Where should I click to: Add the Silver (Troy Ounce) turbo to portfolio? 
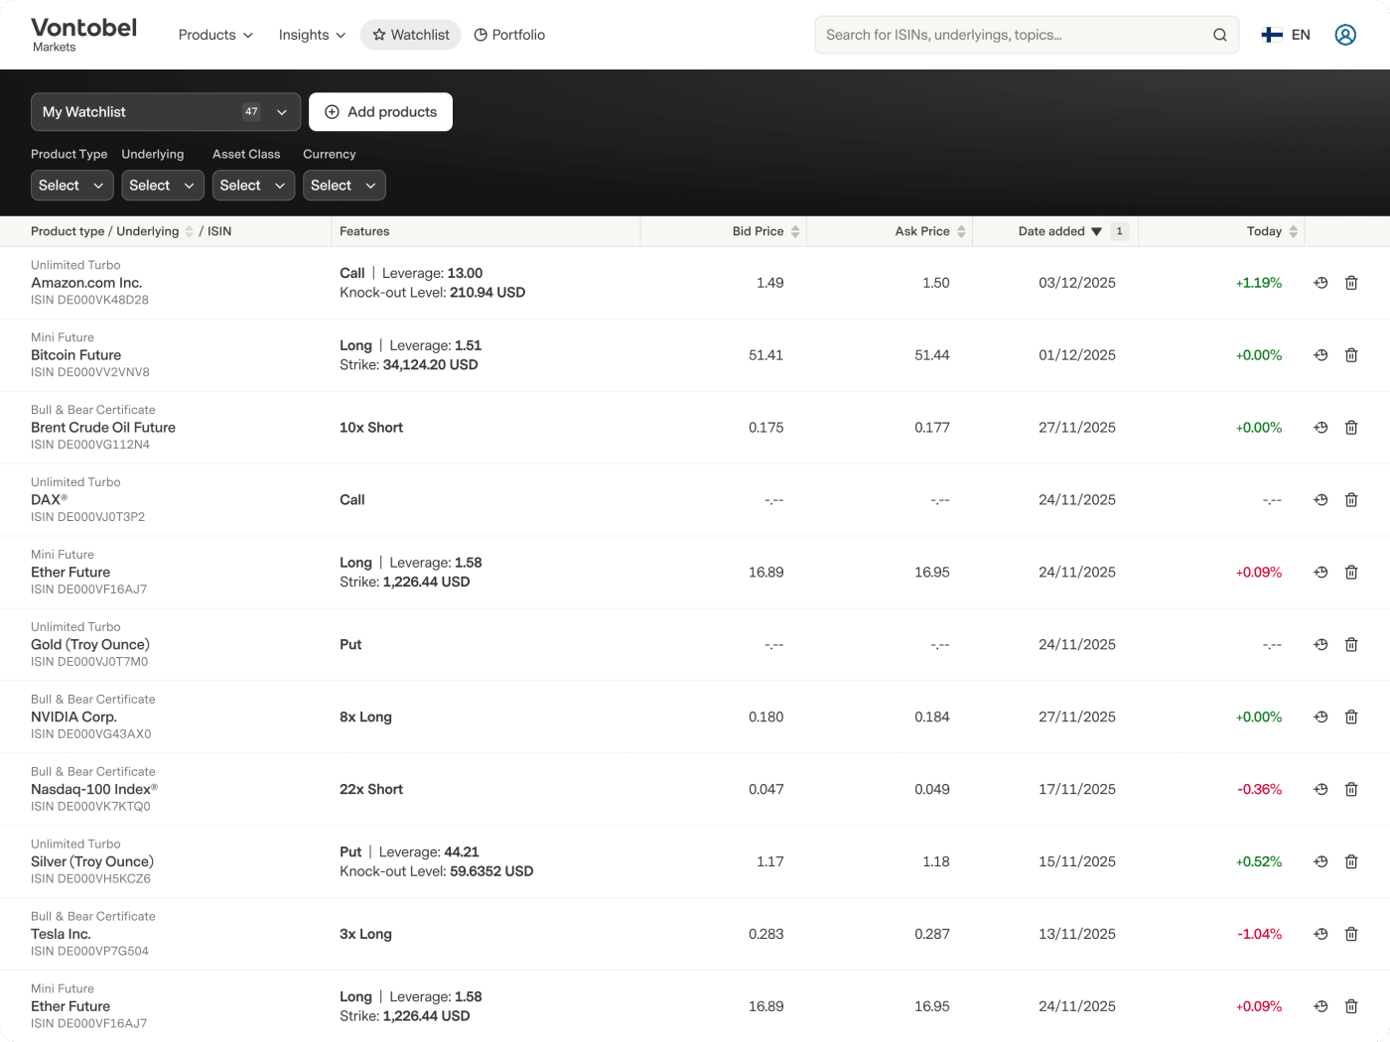pos(1320,862)
